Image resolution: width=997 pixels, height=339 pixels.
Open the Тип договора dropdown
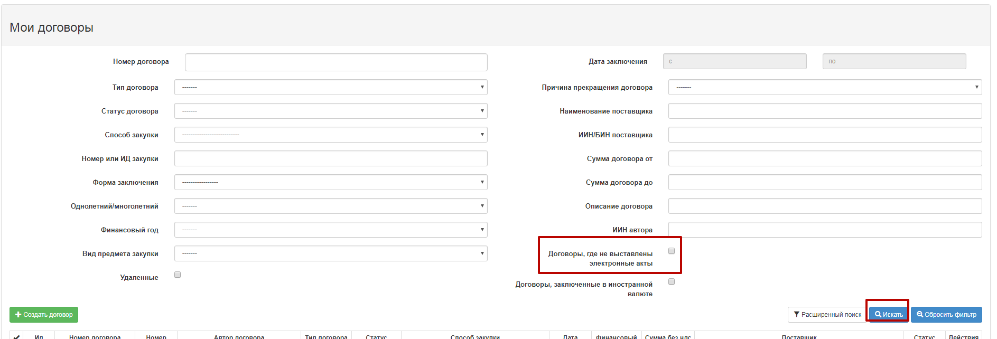point(331,87)
